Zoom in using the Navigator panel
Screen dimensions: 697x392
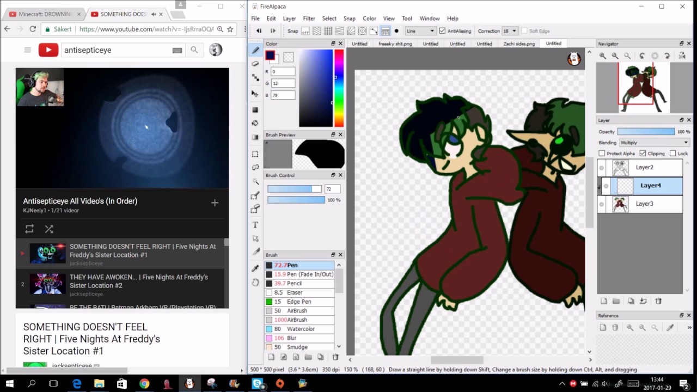(x=603, y=56)
